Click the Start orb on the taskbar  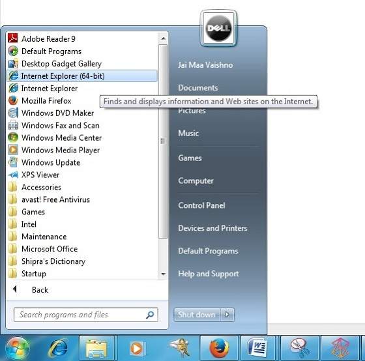(x=18, y=349)
